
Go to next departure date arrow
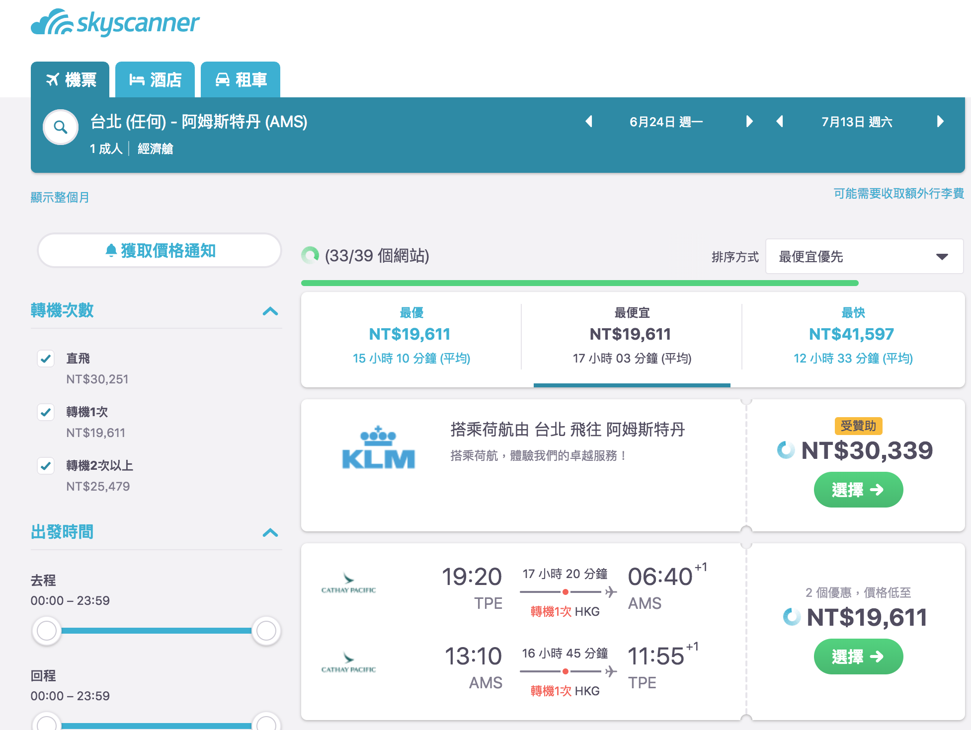749,122
